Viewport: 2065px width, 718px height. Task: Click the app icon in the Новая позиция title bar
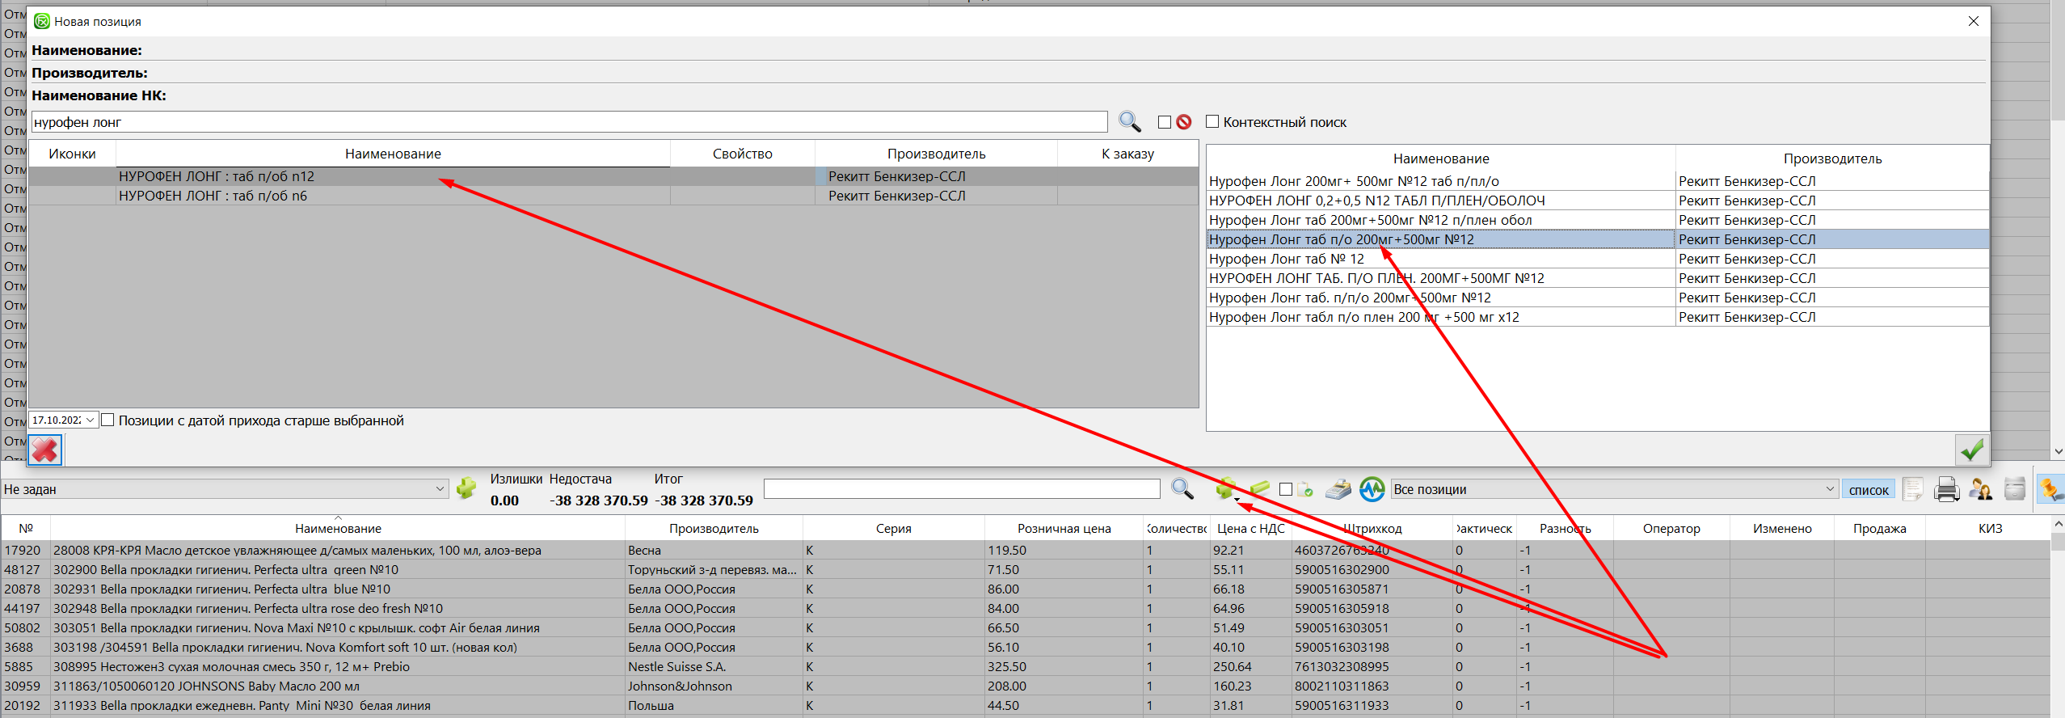[x=42, y=21]
